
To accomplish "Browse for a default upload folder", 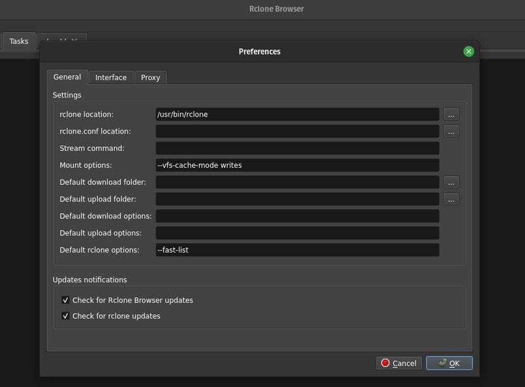I will (x=450, y=199).
